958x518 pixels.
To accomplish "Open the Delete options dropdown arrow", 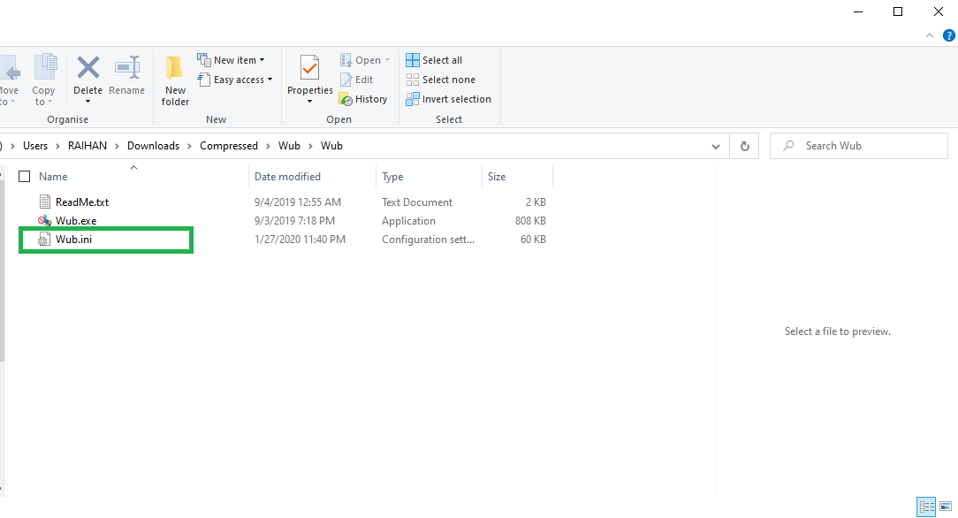I will [88, 102].
